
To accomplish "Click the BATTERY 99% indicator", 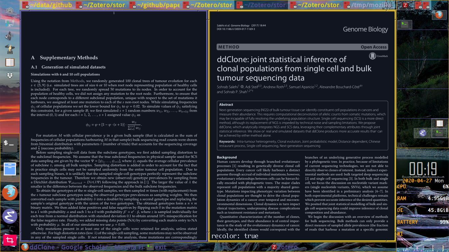I will pos(423,222).
